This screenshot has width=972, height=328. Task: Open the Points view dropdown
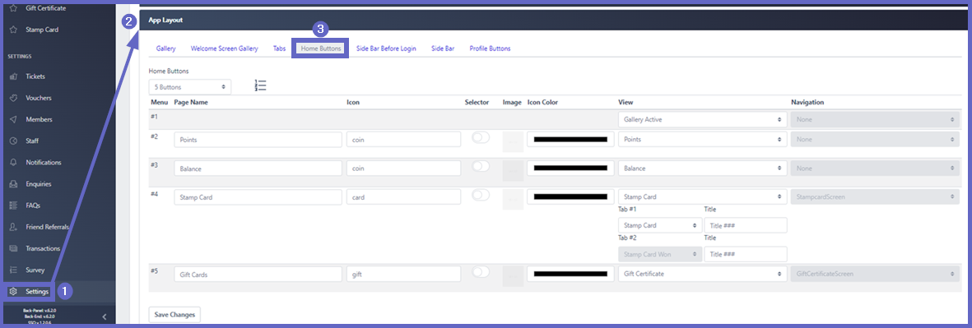pos(702,140)
